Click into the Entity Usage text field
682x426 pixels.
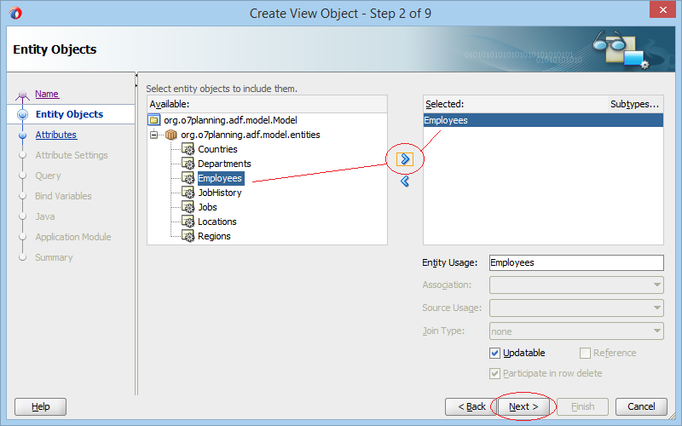576,262
